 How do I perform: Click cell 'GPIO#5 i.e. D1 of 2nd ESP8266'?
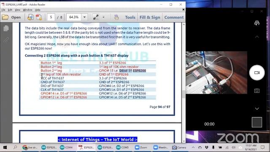[121, 90]
